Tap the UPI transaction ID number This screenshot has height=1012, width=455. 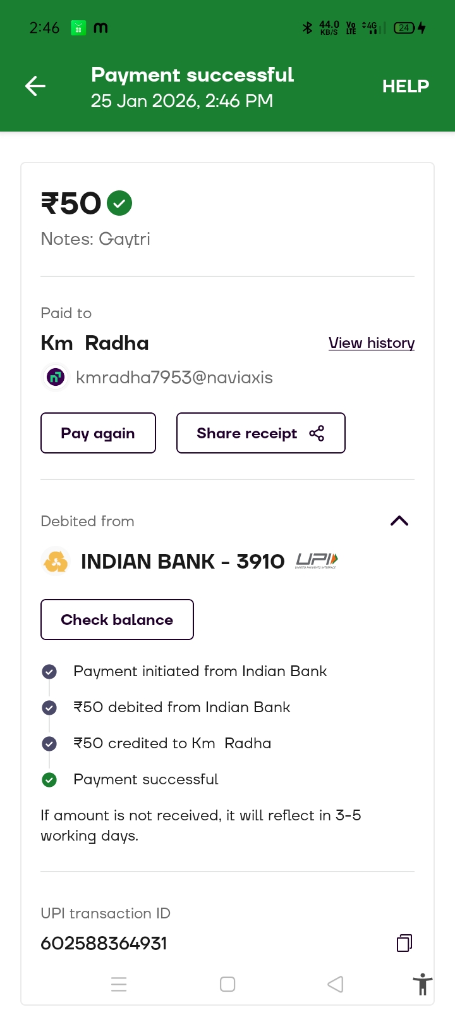[x=104, y=943]
